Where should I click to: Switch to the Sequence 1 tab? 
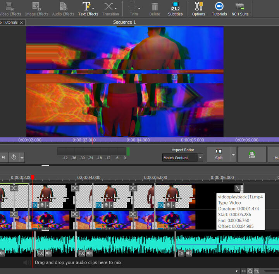124,22
